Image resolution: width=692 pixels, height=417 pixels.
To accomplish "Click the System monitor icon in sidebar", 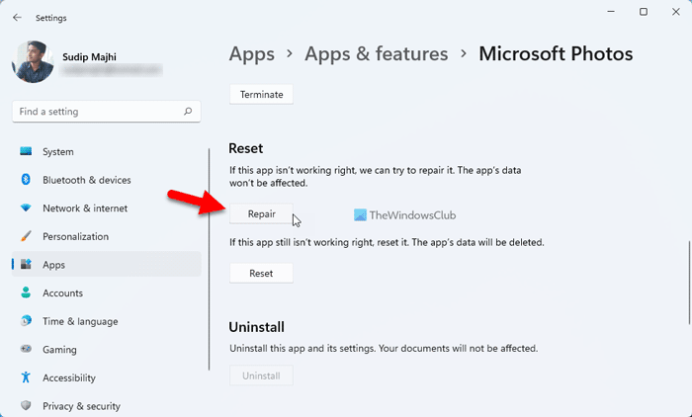I will coord(26,152).
